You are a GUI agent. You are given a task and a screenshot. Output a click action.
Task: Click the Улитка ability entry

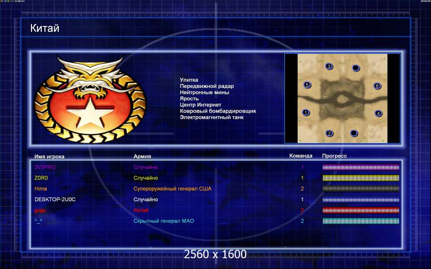(189, 80)
